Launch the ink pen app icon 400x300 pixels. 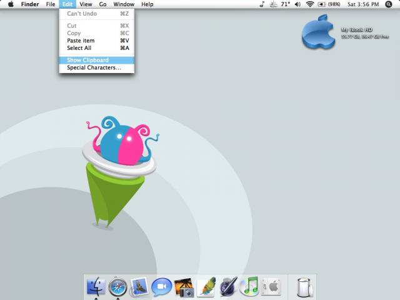click(x=228, y=287)
